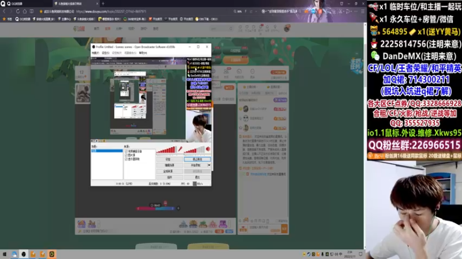Toggle the 图片源 source checkbox in OBS

click(126, 155)
